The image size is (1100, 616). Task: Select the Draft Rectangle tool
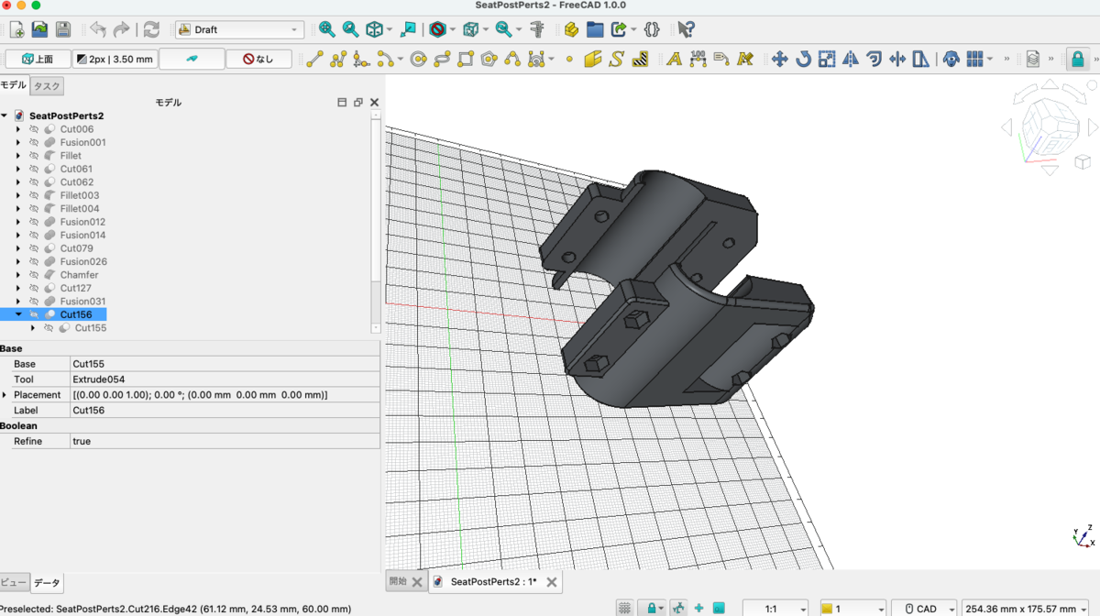[x=466, y=60]
